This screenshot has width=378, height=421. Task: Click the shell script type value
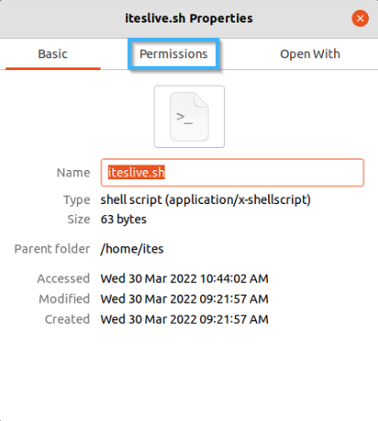pos(206,199)
